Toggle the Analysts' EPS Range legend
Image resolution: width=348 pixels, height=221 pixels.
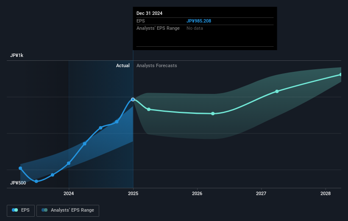68,210
